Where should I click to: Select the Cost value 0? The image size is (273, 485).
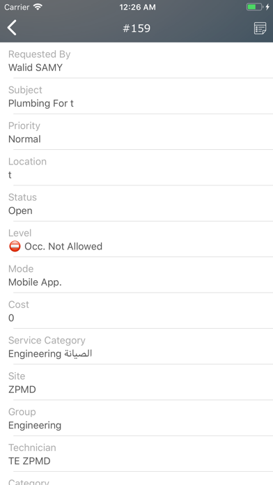tap(11, 318)
